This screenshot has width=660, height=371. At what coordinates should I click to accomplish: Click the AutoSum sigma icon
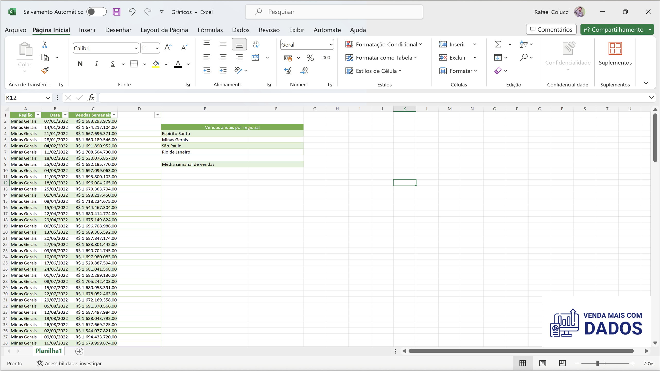tap(498, 44)
